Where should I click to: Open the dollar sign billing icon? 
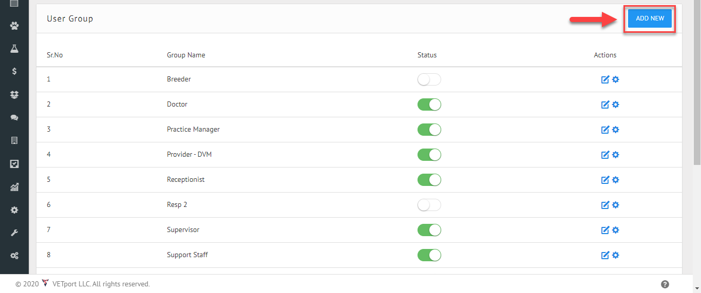[x=14, y=71]
